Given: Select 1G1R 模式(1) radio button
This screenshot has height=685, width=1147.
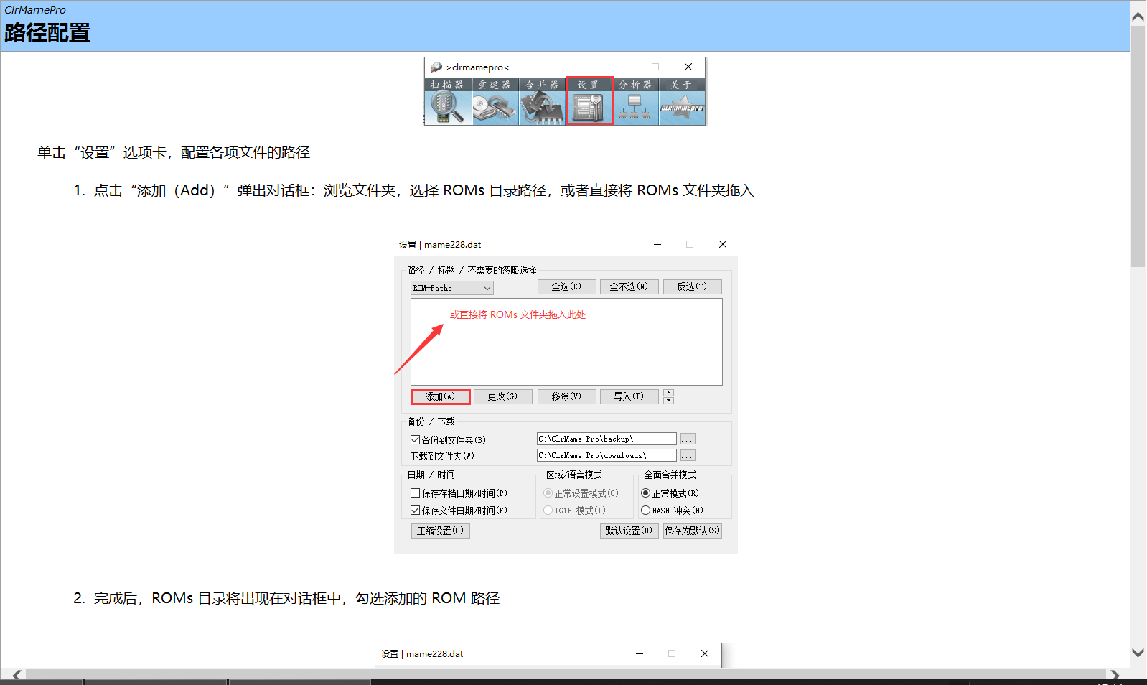Looking at the screenshot, I should pyautogui.click(x=548, y=511).
